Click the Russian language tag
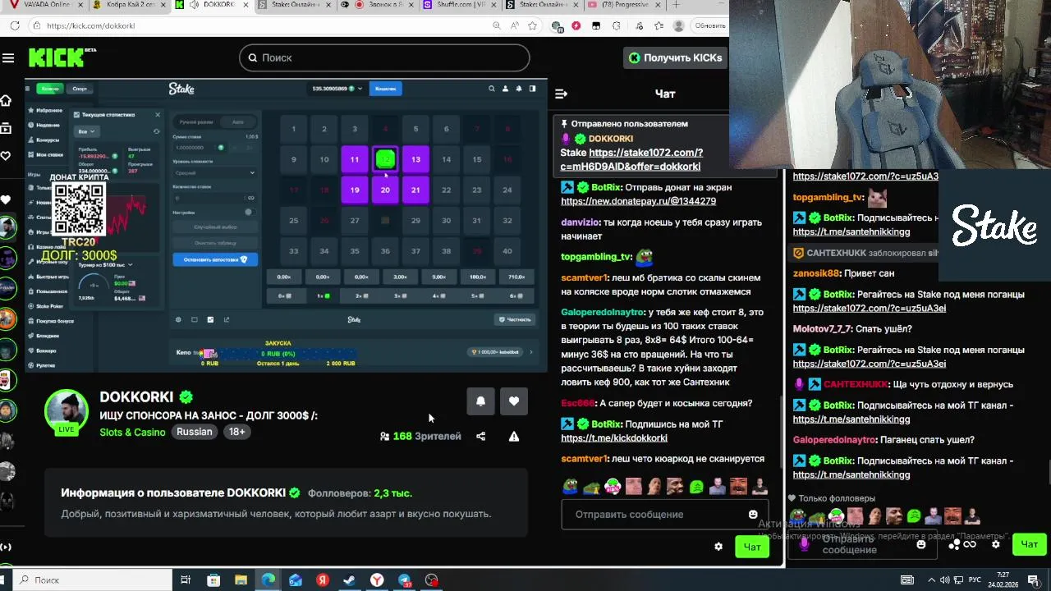The image size is (1051, 591). coord(195,432)
